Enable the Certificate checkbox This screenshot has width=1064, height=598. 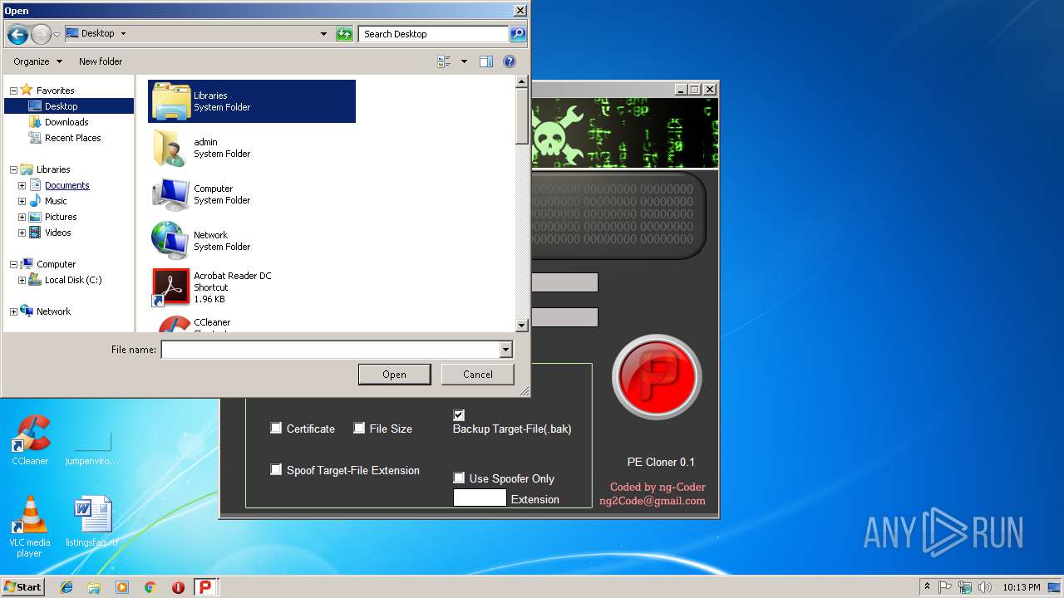tap(276, 428)
